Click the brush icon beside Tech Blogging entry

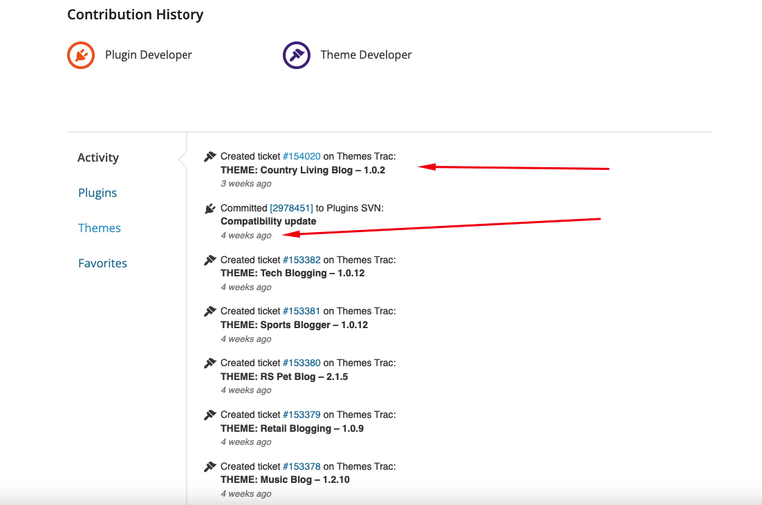[x=210, y=260]
